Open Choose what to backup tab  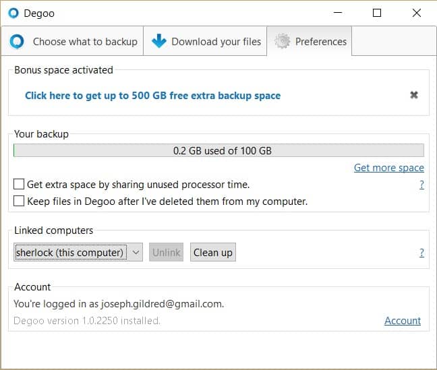point(72,41)
